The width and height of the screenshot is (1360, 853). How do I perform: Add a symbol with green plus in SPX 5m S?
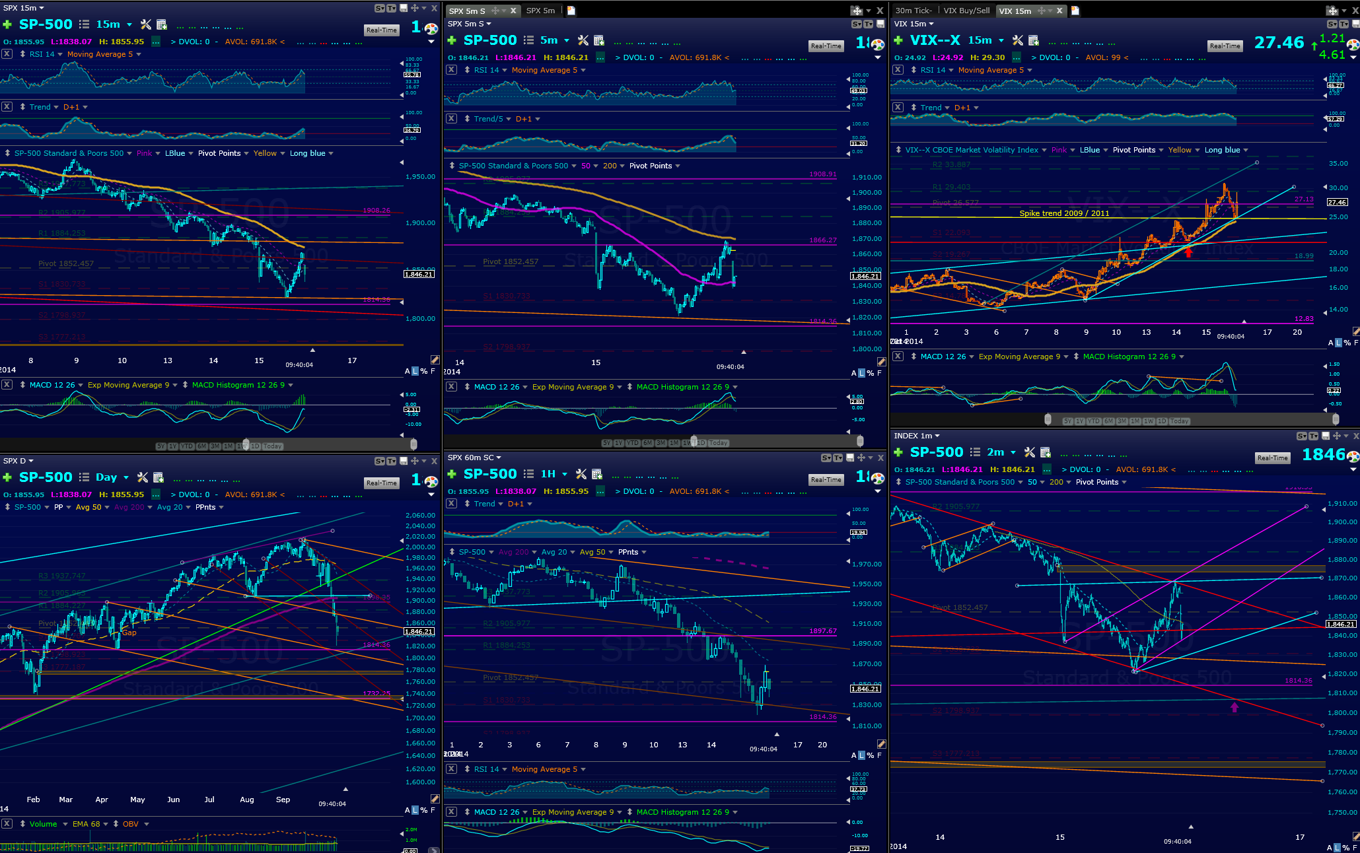(452, 40)
